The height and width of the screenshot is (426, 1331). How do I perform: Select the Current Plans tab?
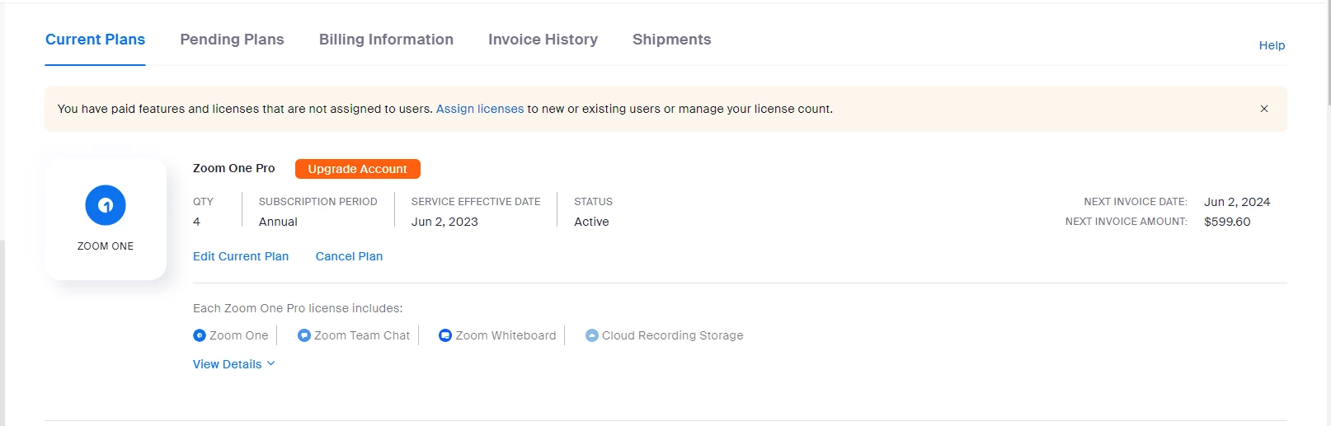coord(95,40)
